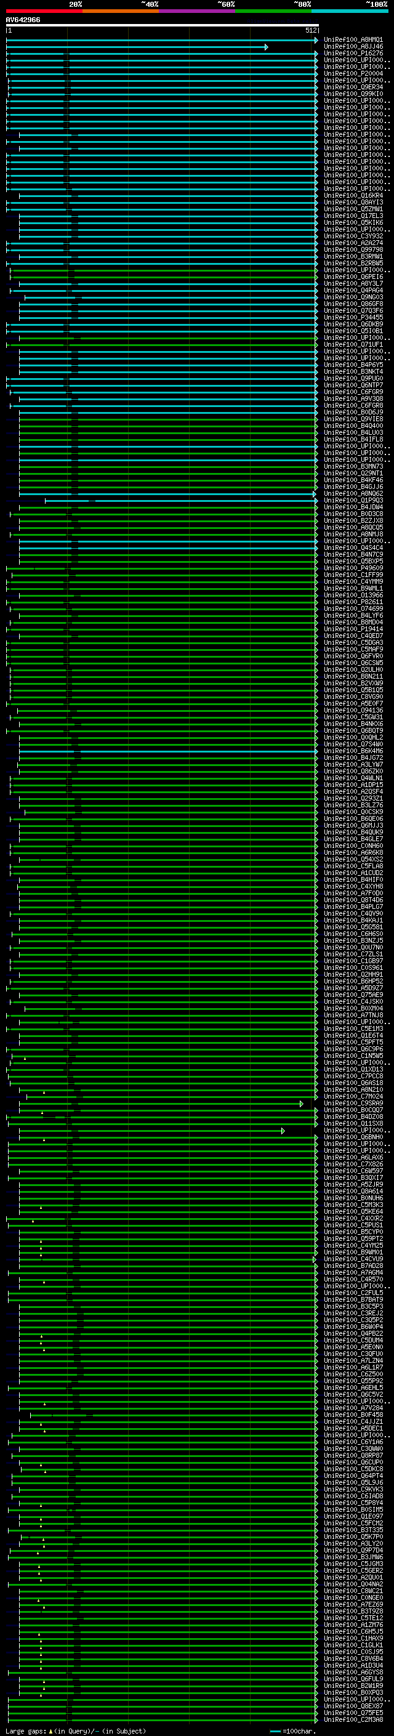The image size is (394, 1736).
Task: Select label UniRef100_A2A274
Action: (x=353, y=243)
